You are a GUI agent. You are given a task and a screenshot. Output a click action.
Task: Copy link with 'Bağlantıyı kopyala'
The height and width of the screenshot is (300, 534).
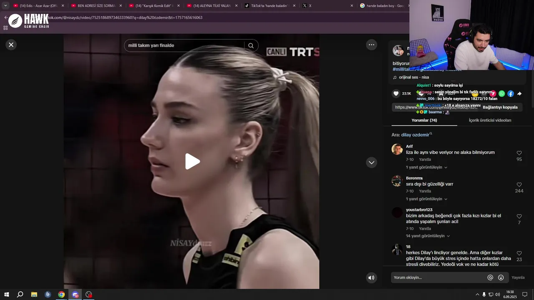(500, 107)
